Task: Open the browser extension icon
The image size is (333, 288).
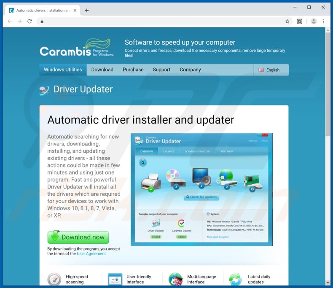Action: click(x=300, y=21)
